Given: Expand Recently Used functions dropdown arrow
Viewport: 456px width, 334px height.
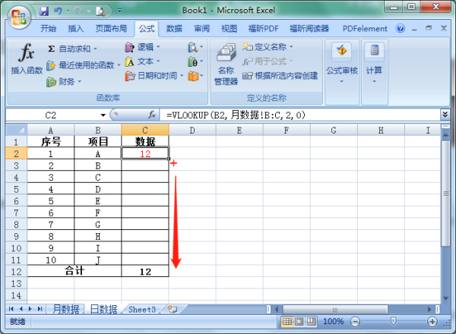Looking at the screenshot, I should [119, 65].
